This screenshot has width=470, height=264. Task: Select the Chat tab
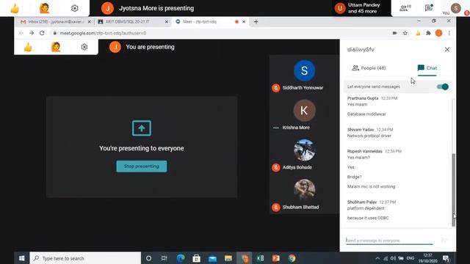427,68
